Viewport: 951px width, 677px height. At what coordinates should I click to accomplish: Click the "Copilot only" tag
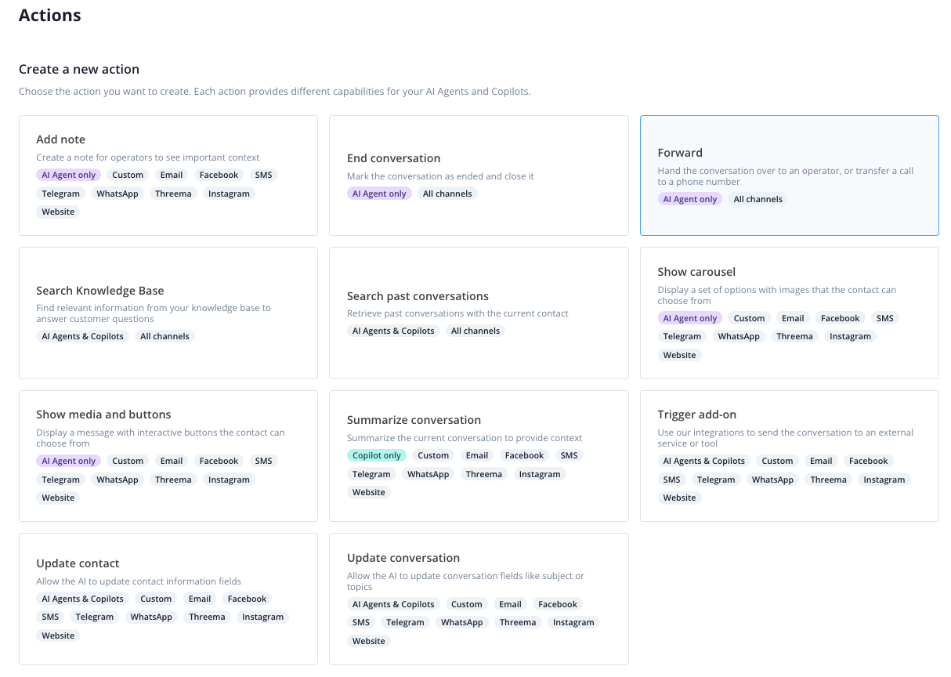coord(377,455)
